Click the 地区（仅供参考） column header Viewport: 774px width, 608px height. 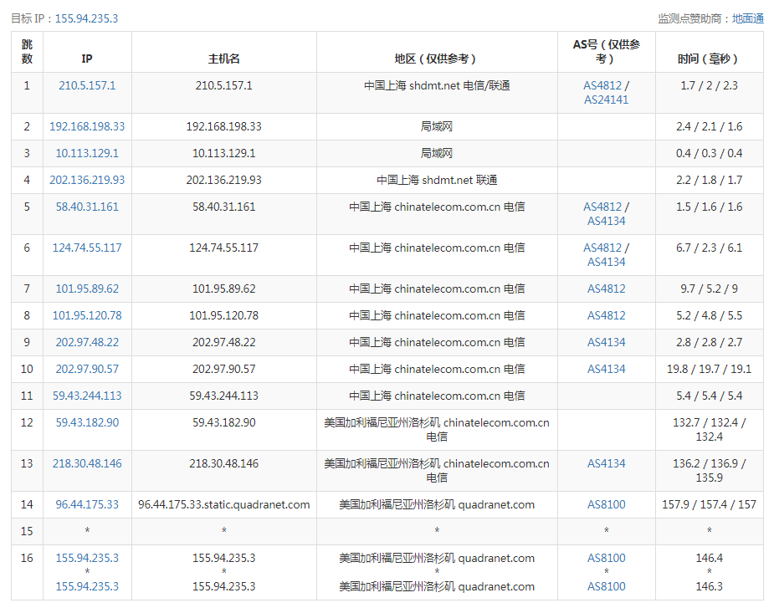436,59
